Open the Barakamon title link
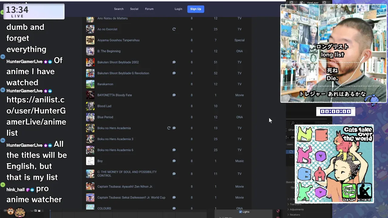The height and width of the screenshot is (218, 388). click(x=105, y=84)
